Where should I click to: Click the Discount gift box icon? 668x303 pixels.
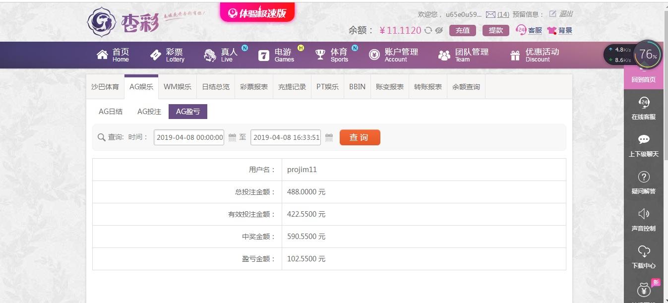point(516,55)
